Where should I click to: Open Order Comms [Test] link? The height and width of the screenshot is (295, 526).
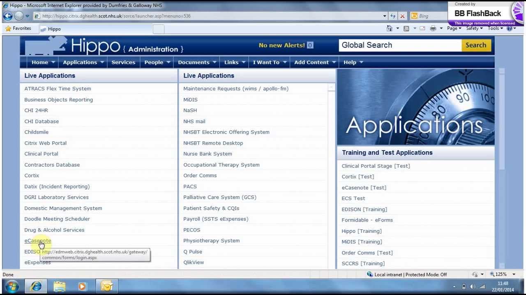367,253
